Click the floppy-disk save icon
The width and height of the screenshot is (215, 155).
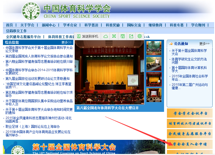tap(123, 36)
